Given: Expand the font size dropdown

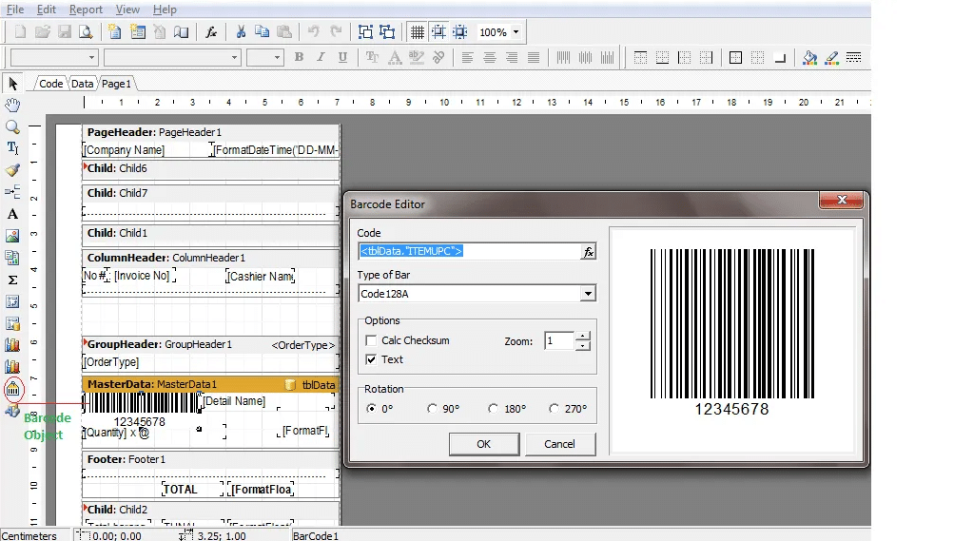Looking at the screenshot, I should (x=279, y=58).
